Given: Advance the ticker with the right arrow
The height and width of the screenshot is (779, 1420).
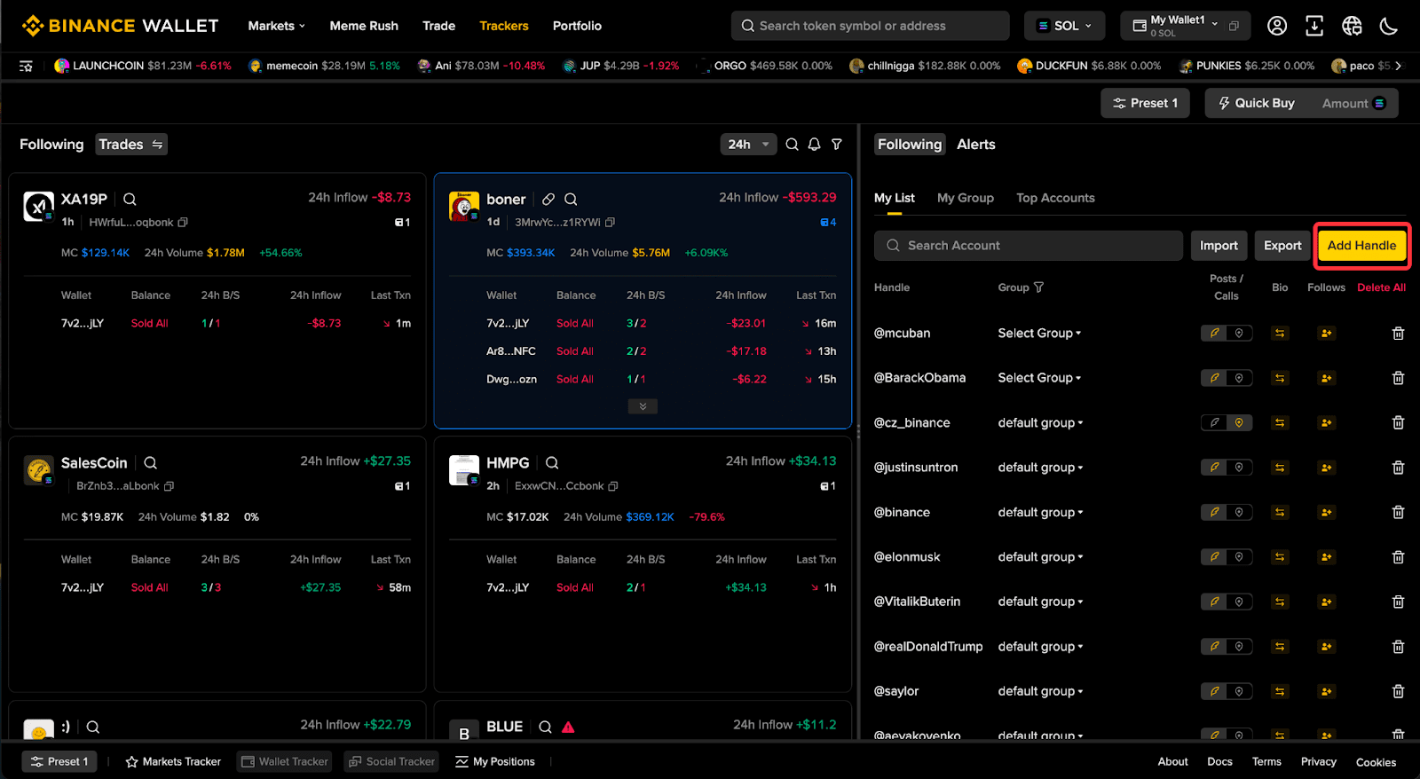Looking at the screenshot, I should coord(1399,66).
